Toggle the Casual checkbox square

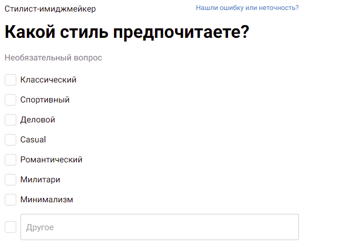click(11, 140)
